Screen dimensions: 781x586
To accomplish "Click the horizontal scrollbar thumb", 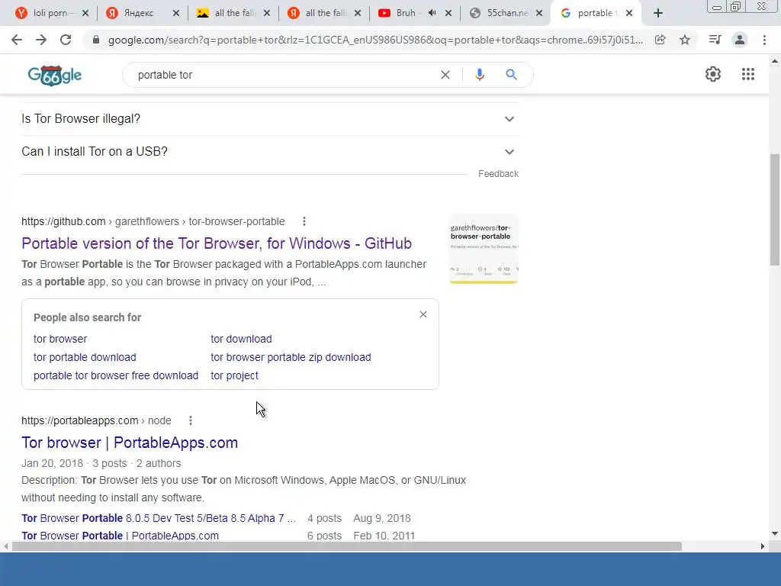I will [347, 546].
